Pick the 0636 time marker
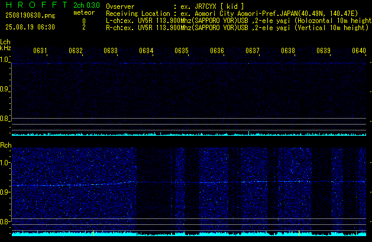This screenshot has width=372, height=242. (x=217, y=51)
